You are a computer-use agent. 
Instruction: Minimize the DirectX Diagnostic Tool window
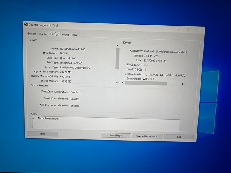point(178,29)
